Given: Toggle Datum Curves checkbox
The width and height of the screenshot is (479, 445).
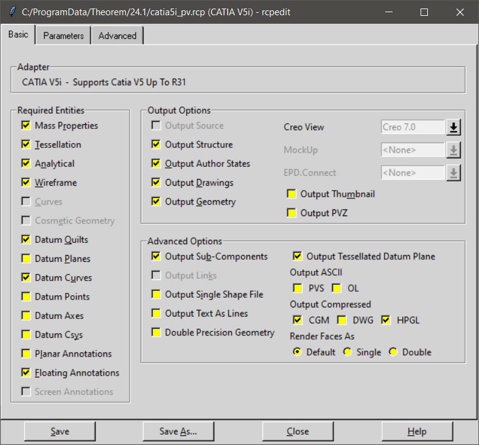Looking at the screenshot, I should point(26,278).
